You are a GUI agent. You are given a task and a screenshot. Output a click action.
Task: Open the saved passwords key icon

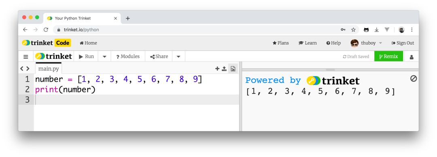pos(343,30)
